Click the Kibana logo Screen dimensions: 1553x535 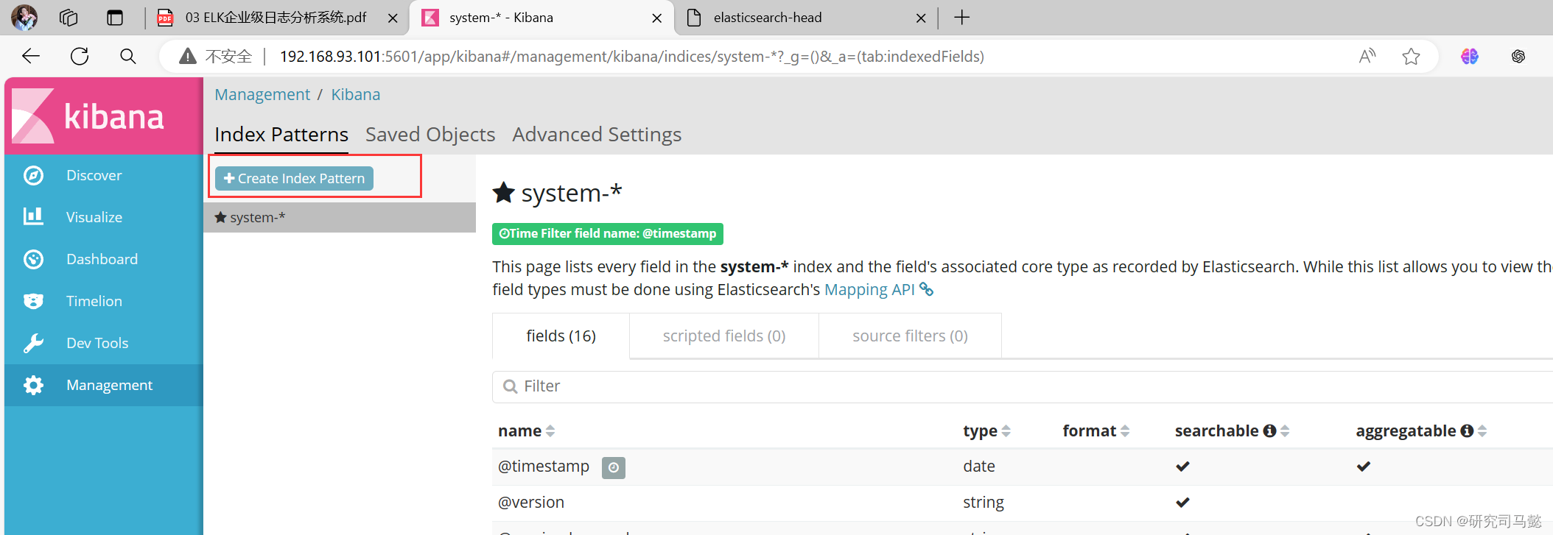click(x=104, y=116)
